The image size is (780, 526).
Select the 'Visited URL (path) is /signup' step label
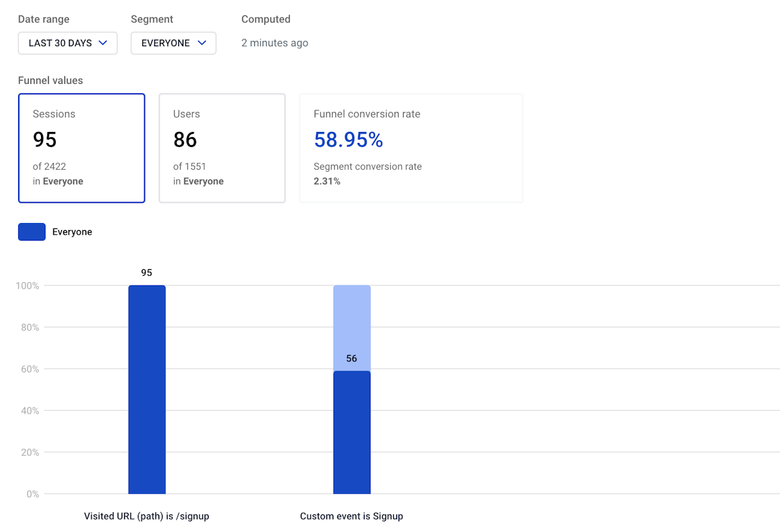147,516
